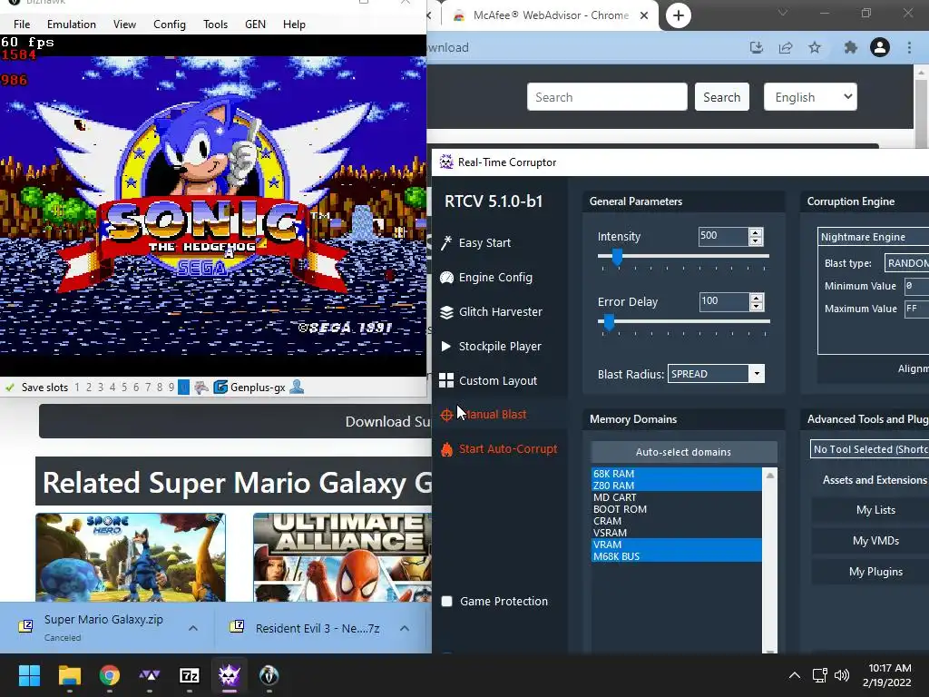Viewport: 929px width, 697px height.
Task: Show hidden system tray icons
Action: tap(795, 675)
